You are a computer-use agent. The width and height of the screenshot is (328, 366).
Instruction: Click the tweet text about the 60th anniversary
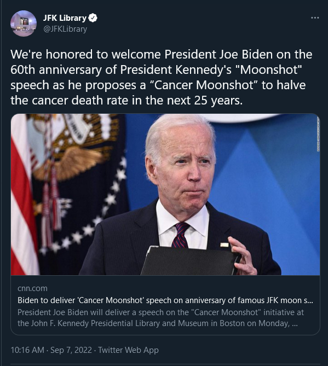click(162, 77)
